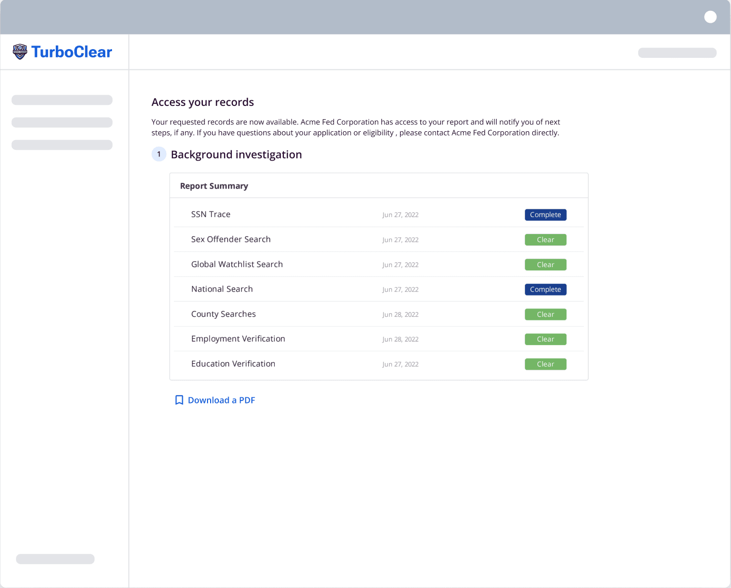731x588 pixels.
Task: Select the Clear badge for County Searches
Action: (545, 314)
